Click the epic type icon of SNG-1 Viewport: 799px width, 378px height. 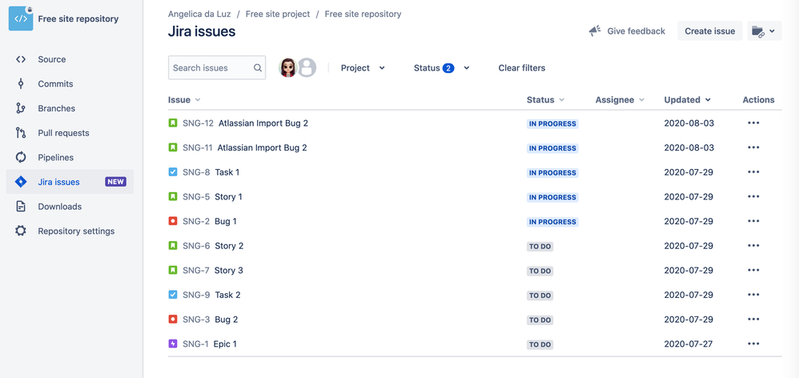pyautogui.click(x=173, y=344)
